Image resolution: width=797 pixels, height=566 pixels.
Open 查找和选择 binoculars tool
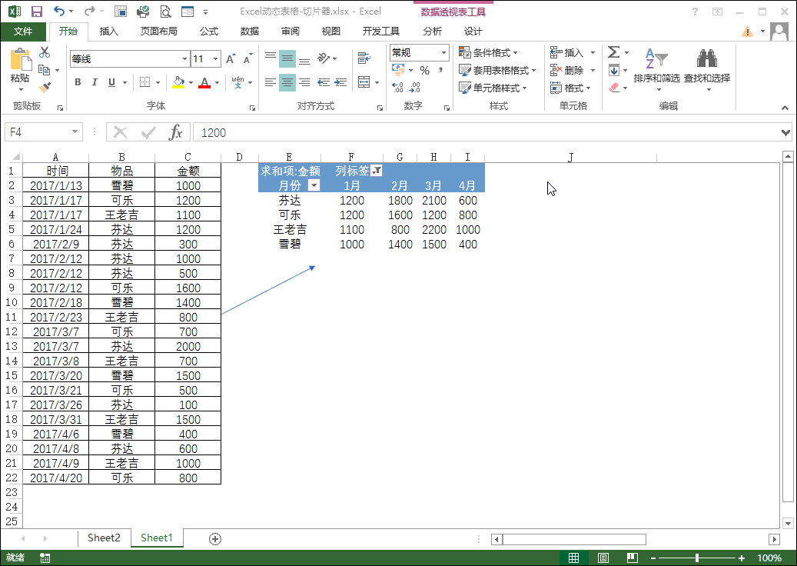point(706,65)
